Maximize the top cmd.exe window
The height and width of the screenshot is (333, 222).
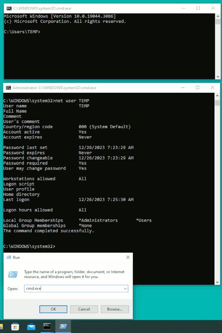click(198, 8)
